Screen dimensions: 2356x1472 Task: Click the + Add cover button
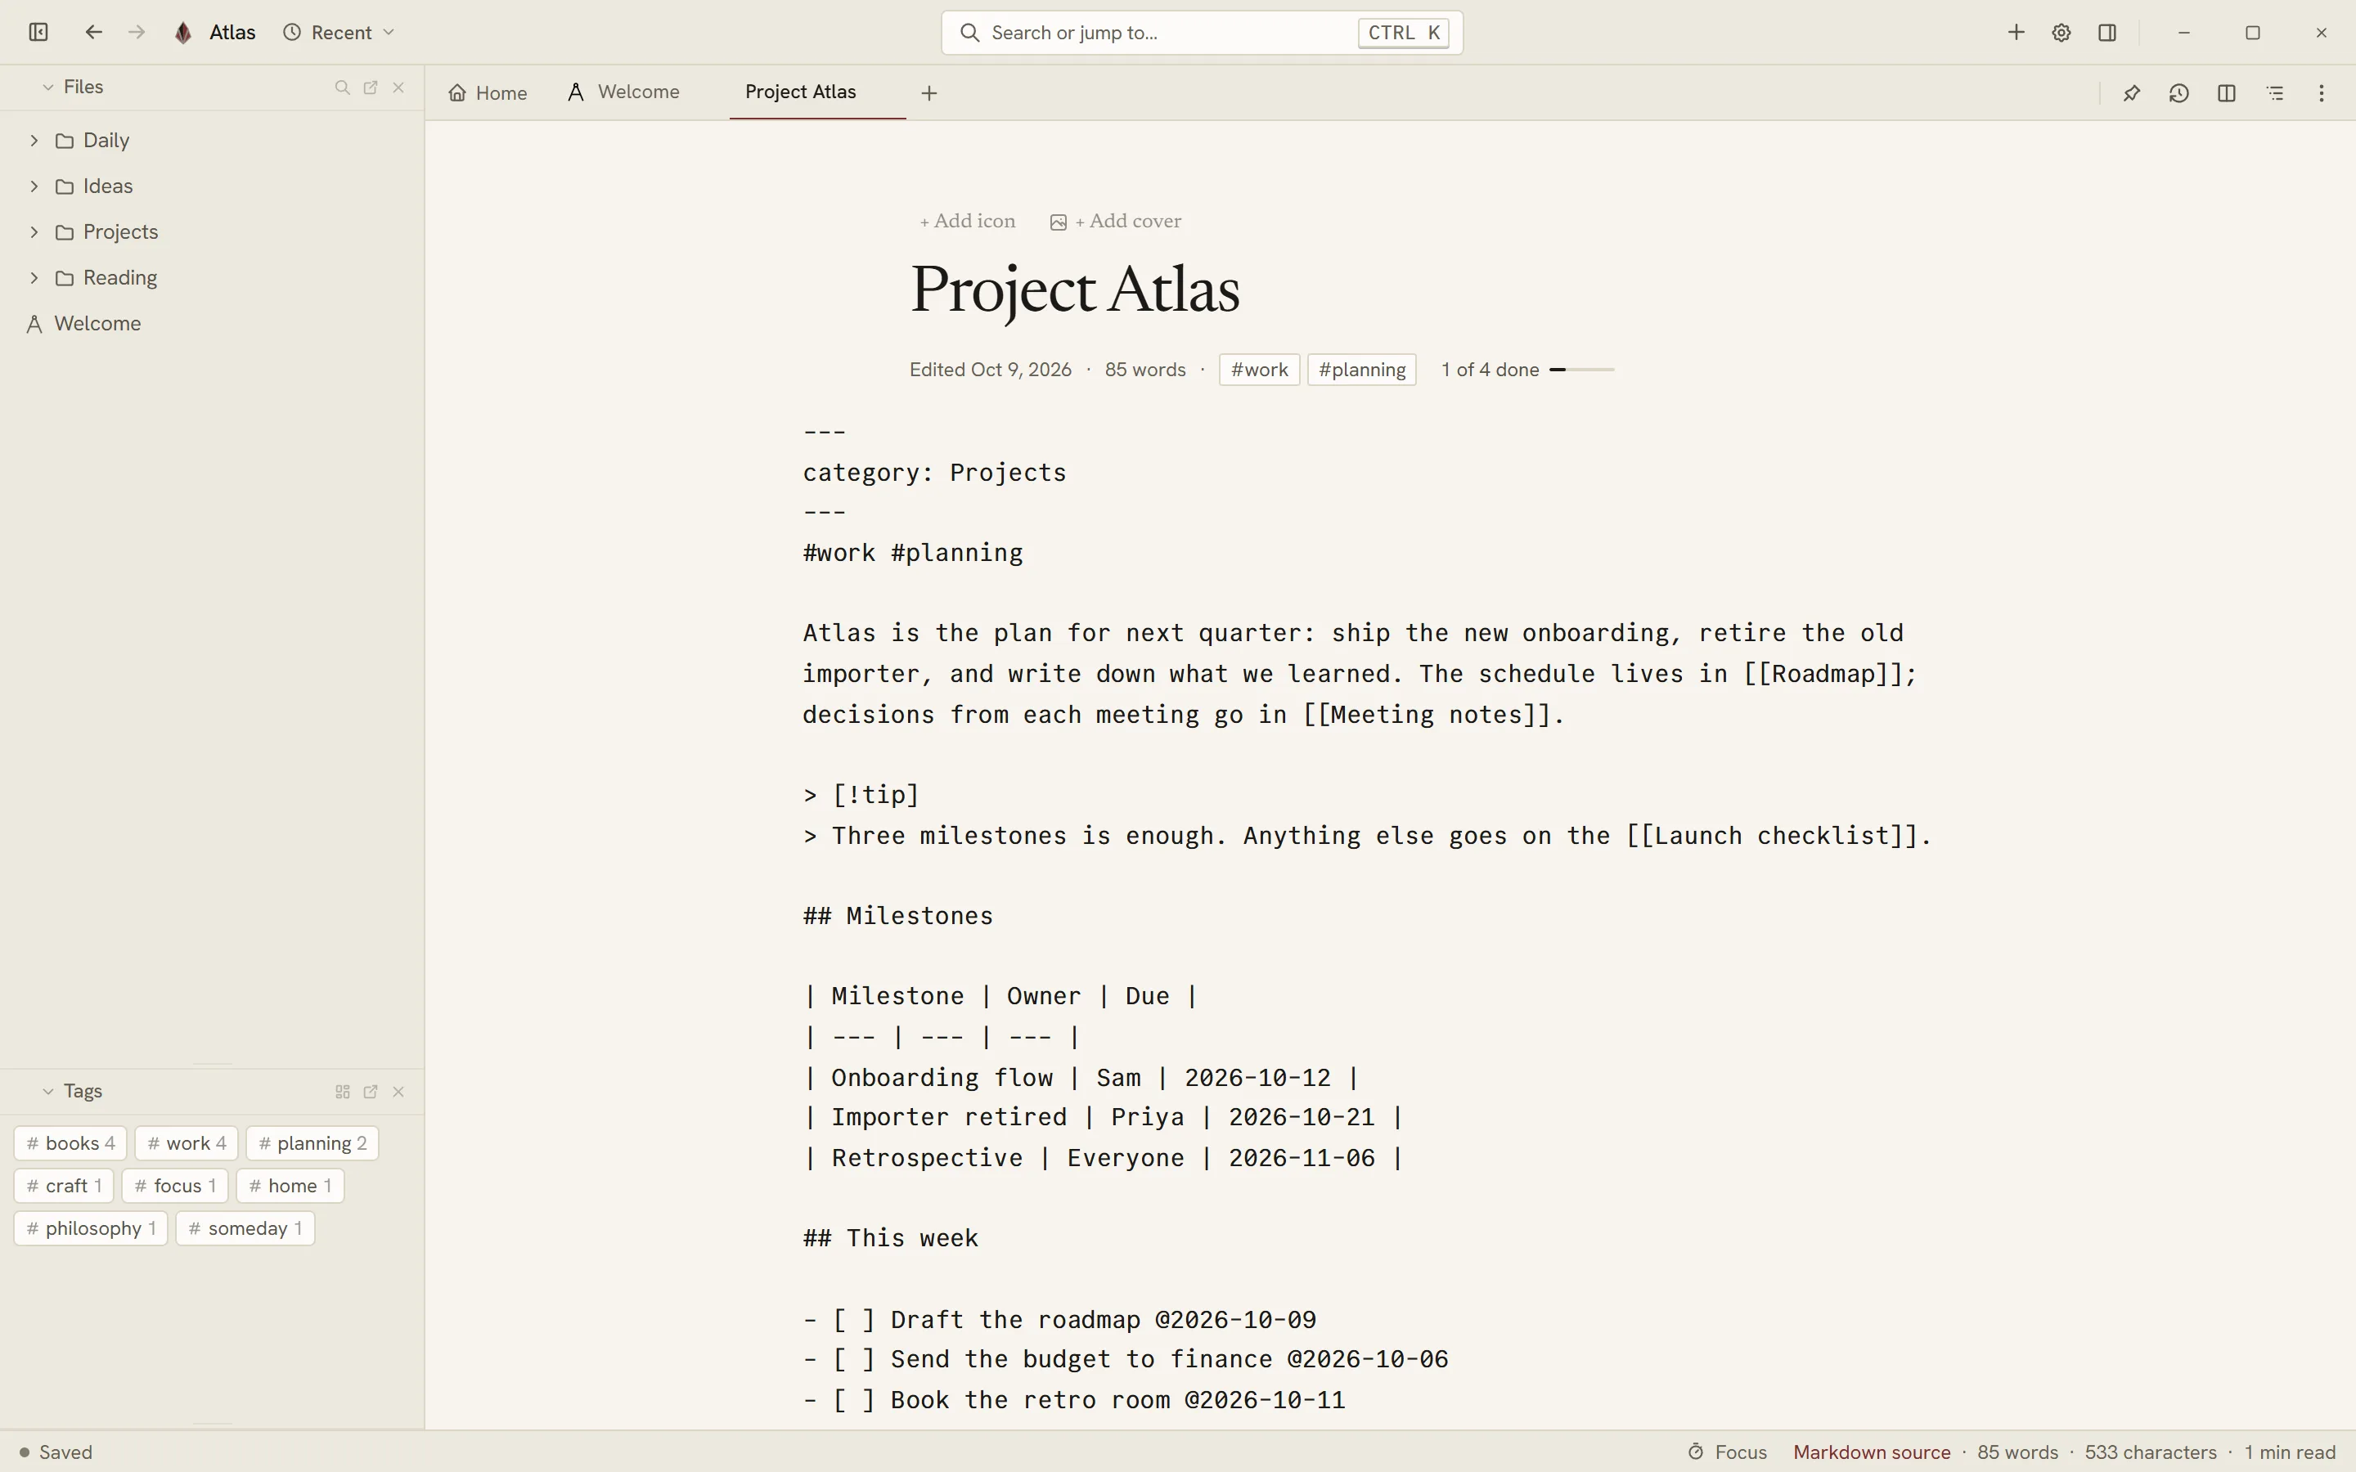click(x=1116, y=221)
